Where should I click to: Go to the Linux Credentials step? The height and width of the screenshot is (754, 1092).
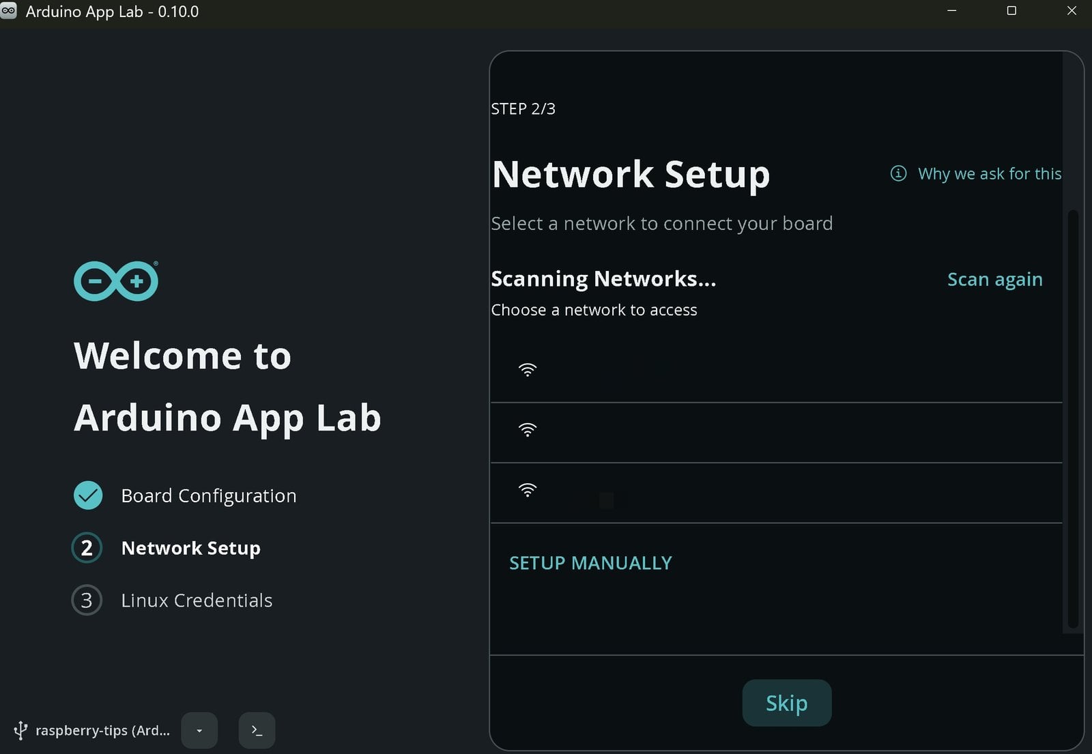(197, 600)
